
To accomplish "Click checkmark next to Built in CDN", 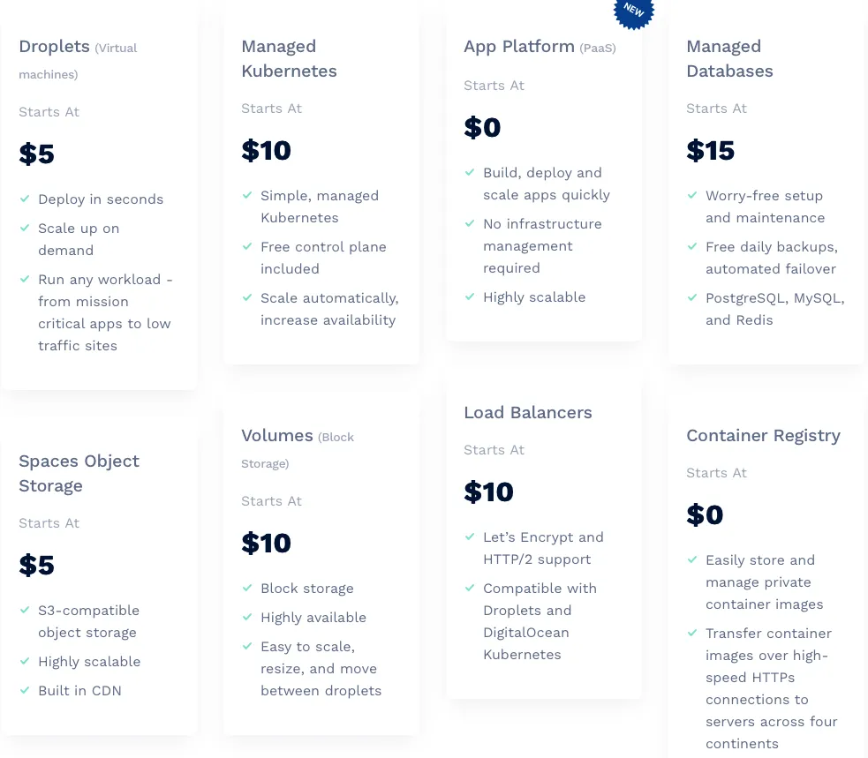I will pyautogui.click(x=25, y=690).
